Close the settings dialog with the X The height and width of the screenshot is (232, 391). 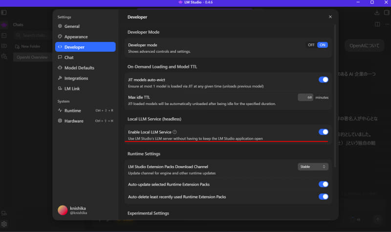pyautogui.click(x=330, y=17)
